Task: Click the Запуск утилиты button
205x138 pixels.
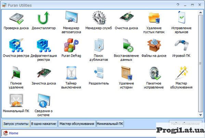Action: (x=16, y=124)
